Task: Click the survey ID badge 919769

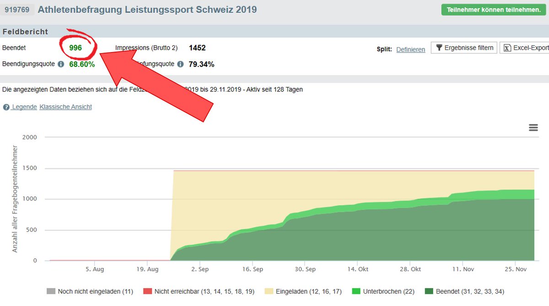Action: pyautogui.click(x=18, y=9)
